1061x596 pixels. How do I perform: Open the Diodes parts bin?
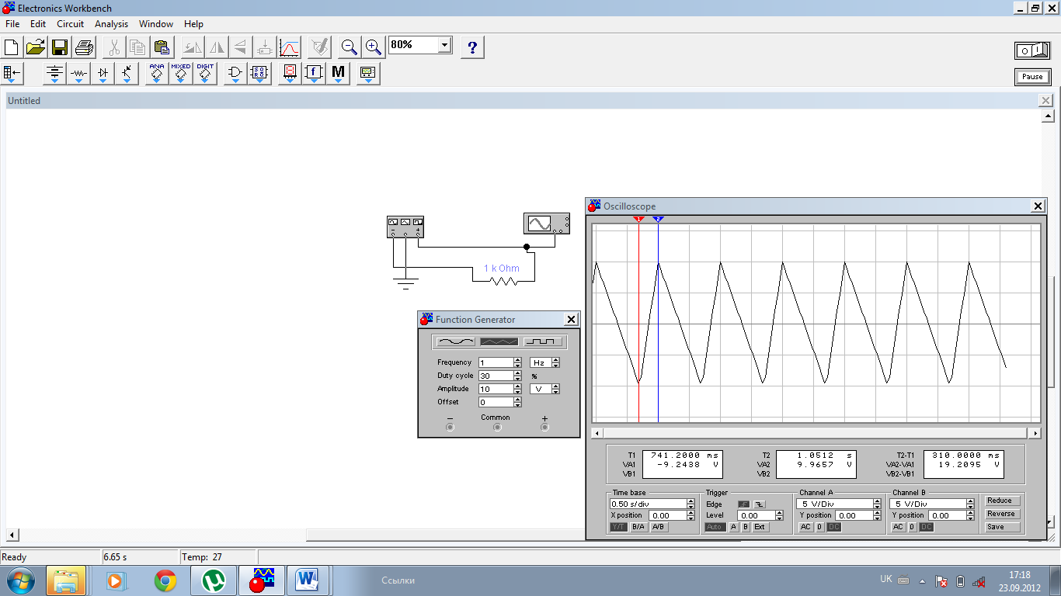pyautogui.click(x=103, y=74)
